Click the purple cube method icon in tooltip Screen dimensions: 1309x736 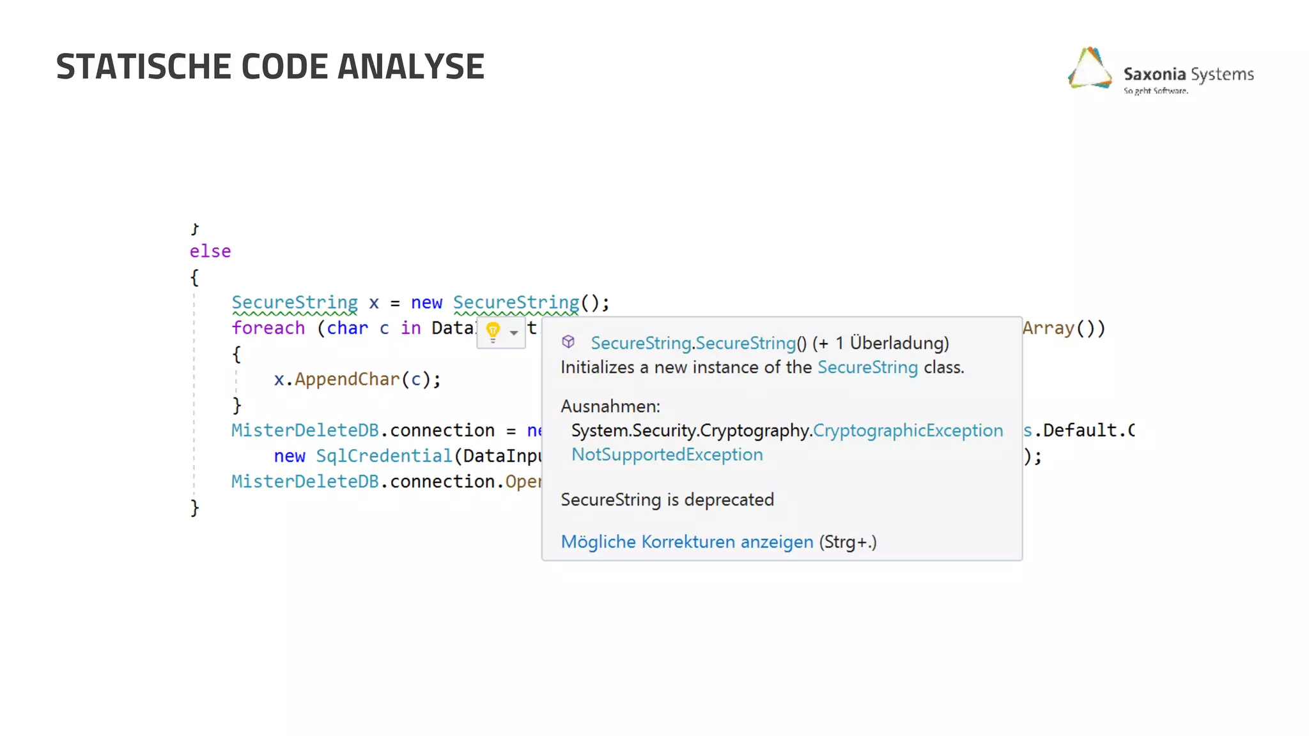[x=568, y=342]
